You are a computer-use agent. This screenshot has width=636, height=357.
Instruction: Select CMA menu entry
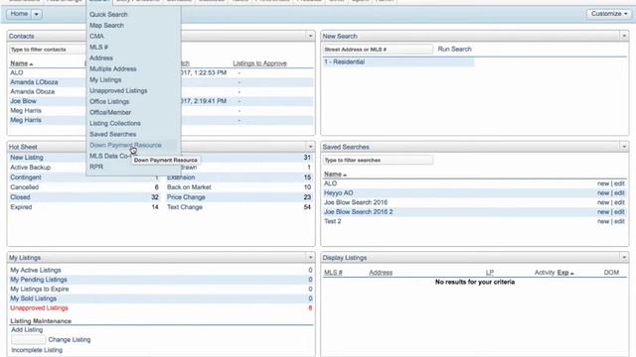(96, 36)
